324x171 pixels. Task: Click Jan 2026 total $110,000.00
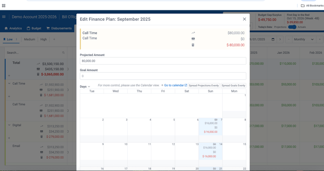[x=288, y=64]
